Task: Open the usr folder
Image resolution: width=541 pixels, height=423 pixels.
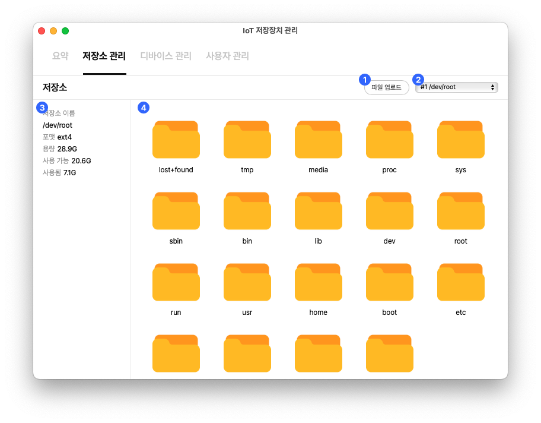Action: tap(247, 282)
